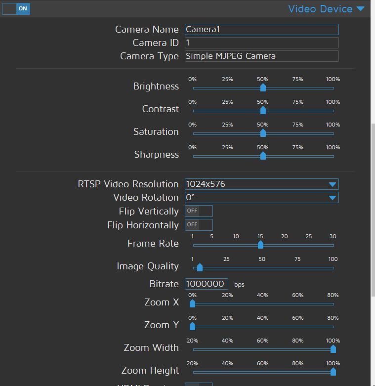Enable the Flip Horizontally toggle

(199, 225)
